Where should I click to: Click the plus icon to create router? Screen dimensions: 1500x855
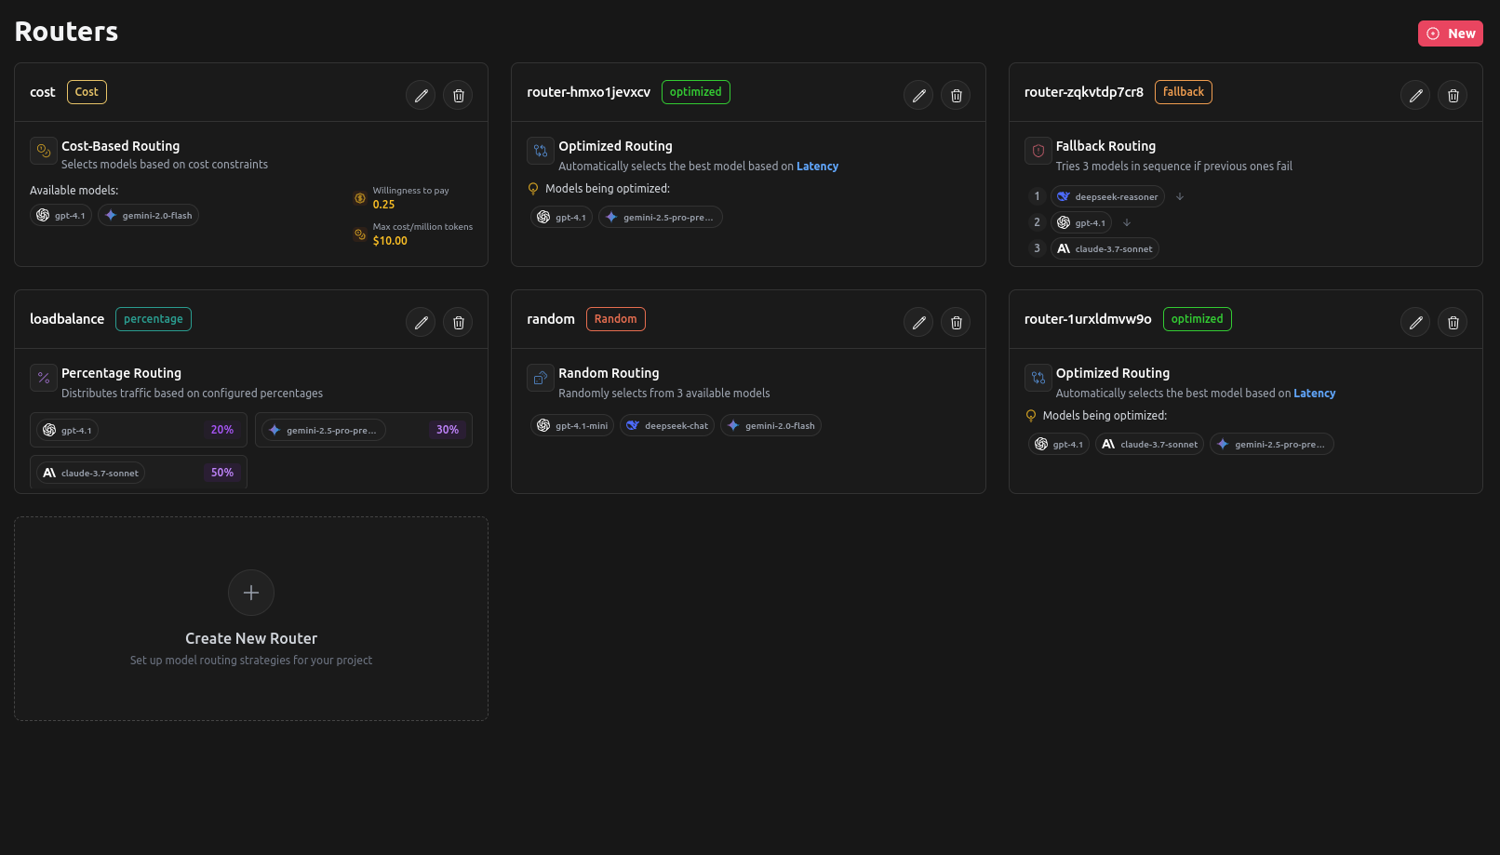point(251,593)
